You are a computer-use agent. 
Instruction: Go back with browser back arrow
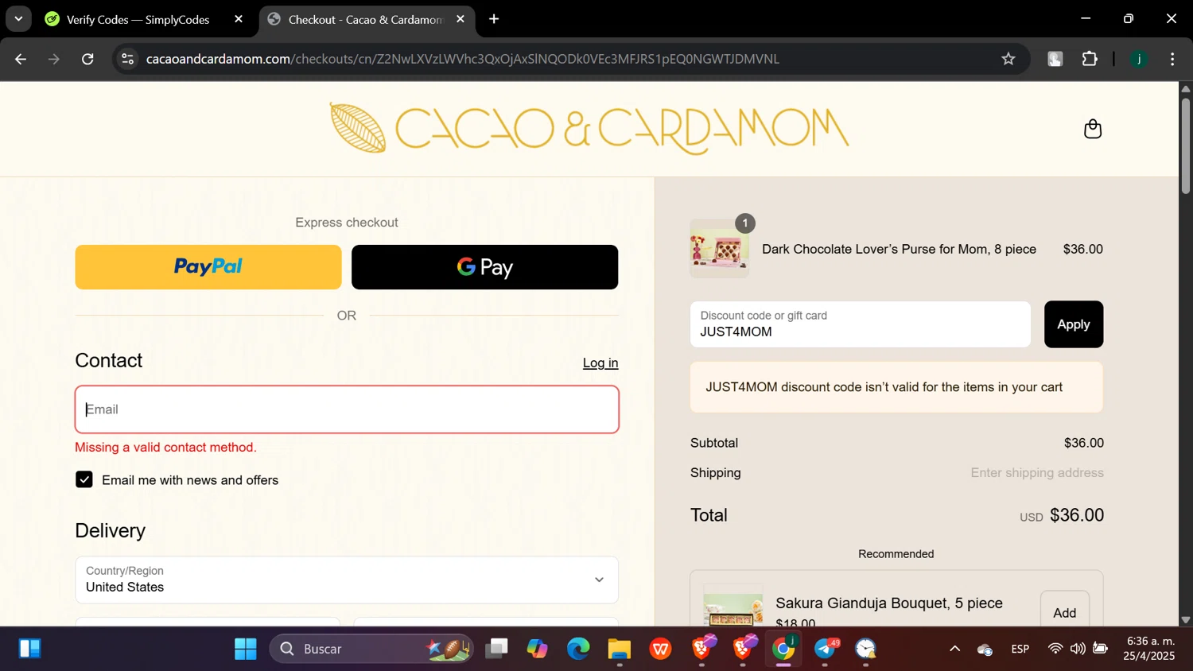[21, 59]
